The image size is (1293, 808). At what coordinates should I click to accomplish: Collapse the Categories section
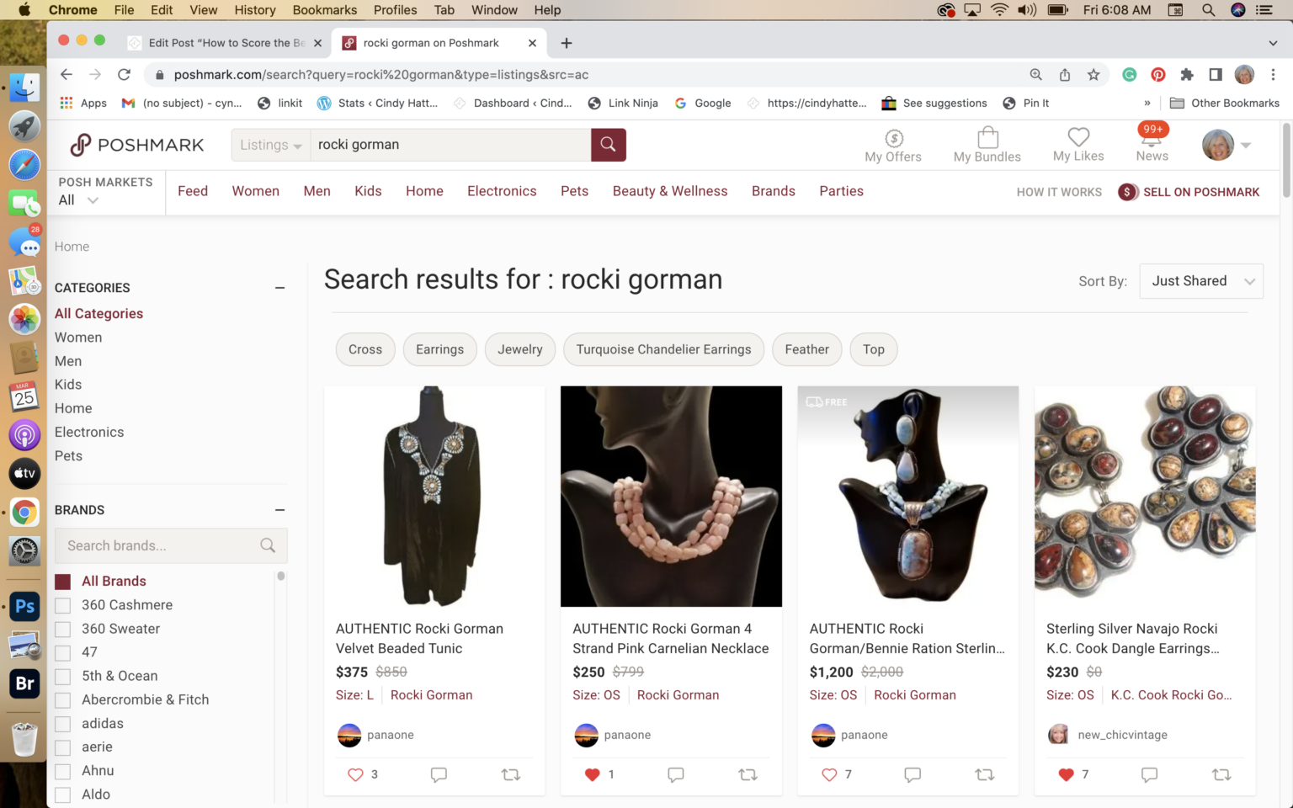(x=279, y=288)
